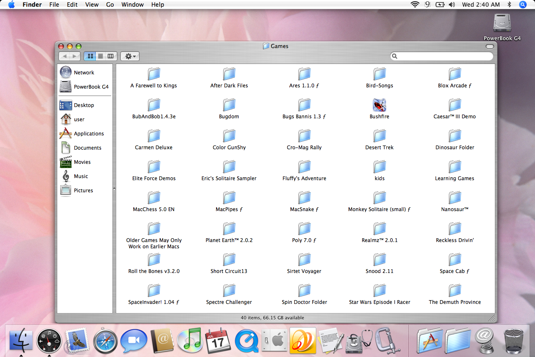
Task: Open Network in the Finder sidebar
Action: tap(85, 72)
